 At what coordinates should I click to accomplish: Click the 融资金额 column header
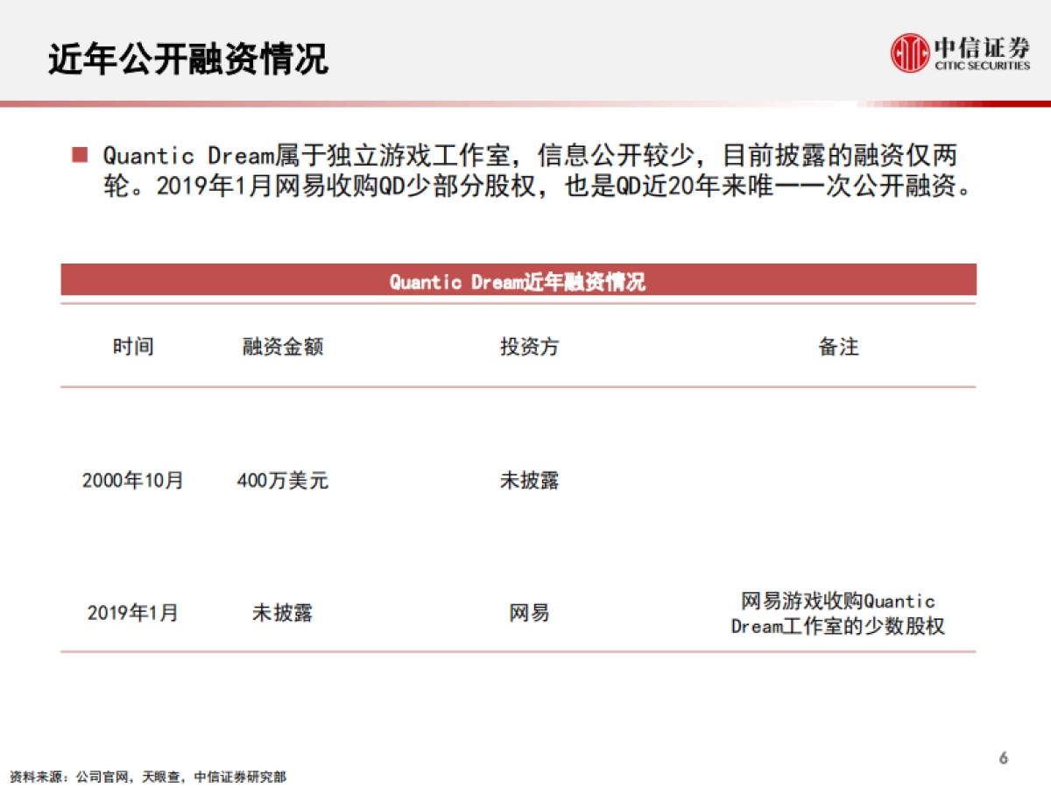[282, 347]
